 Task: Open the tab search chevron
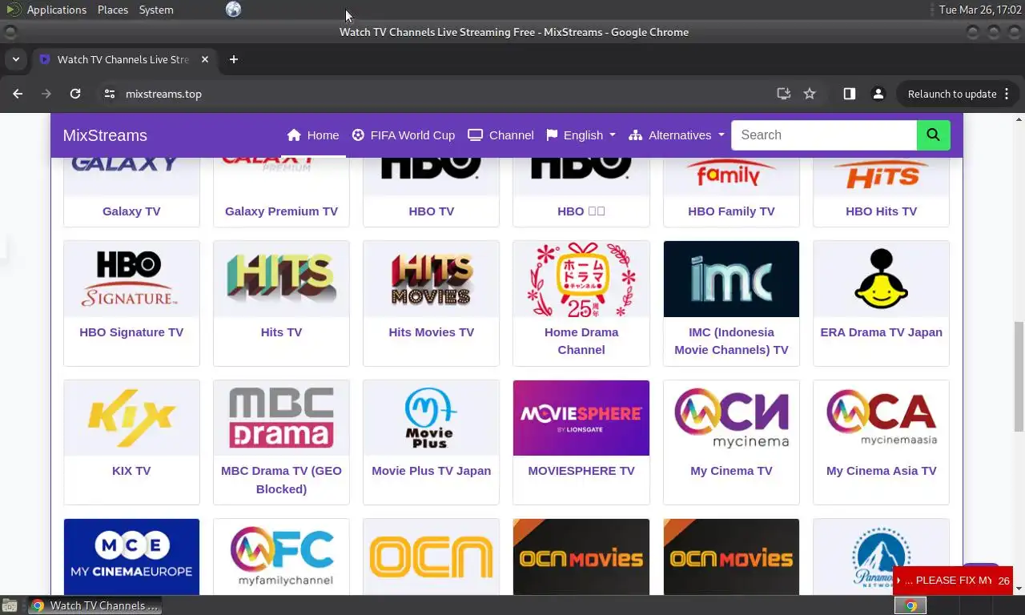click(x=15, y=59)
